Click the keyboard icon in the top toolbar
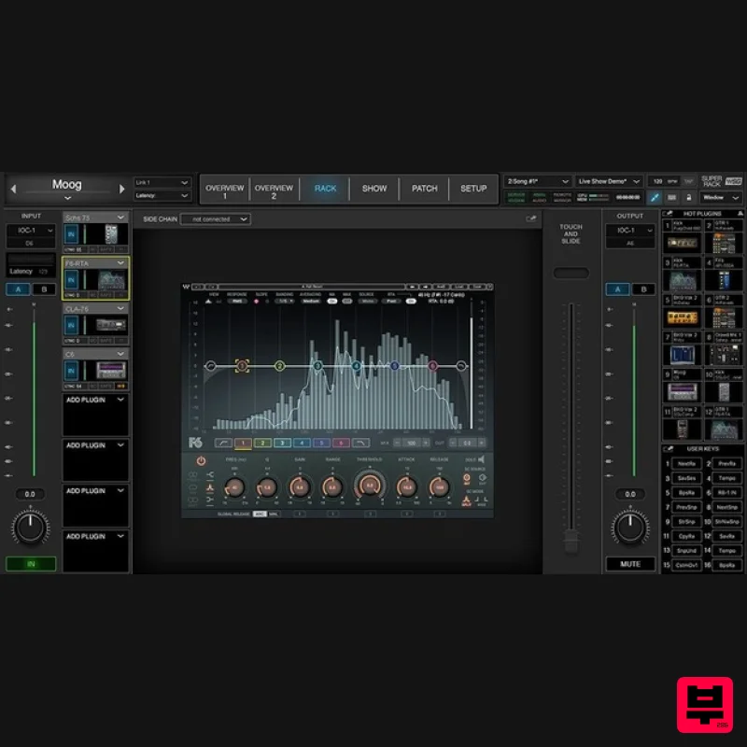Image resolution: width=747 pixels, height=747 pixels. pos(673,197)
